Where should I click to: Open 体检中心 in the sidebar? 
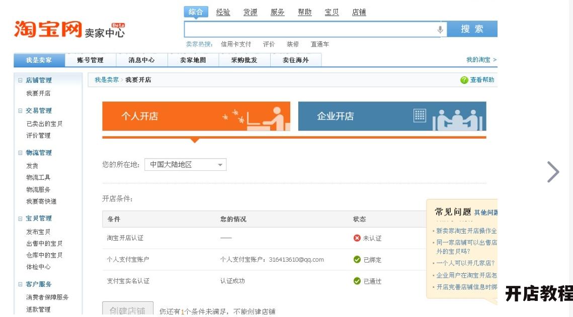(38, 267)
